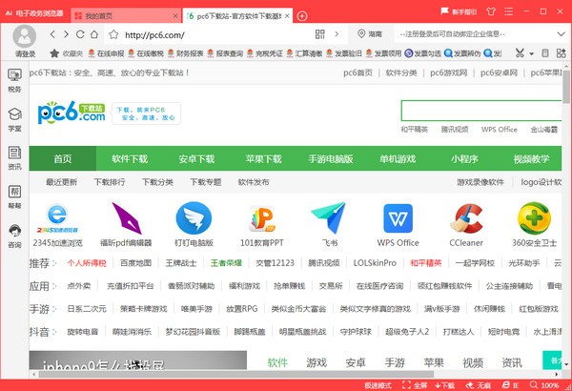572x391 pixels.
Task: Open new tab with plus button
Action: pos(302,16)
